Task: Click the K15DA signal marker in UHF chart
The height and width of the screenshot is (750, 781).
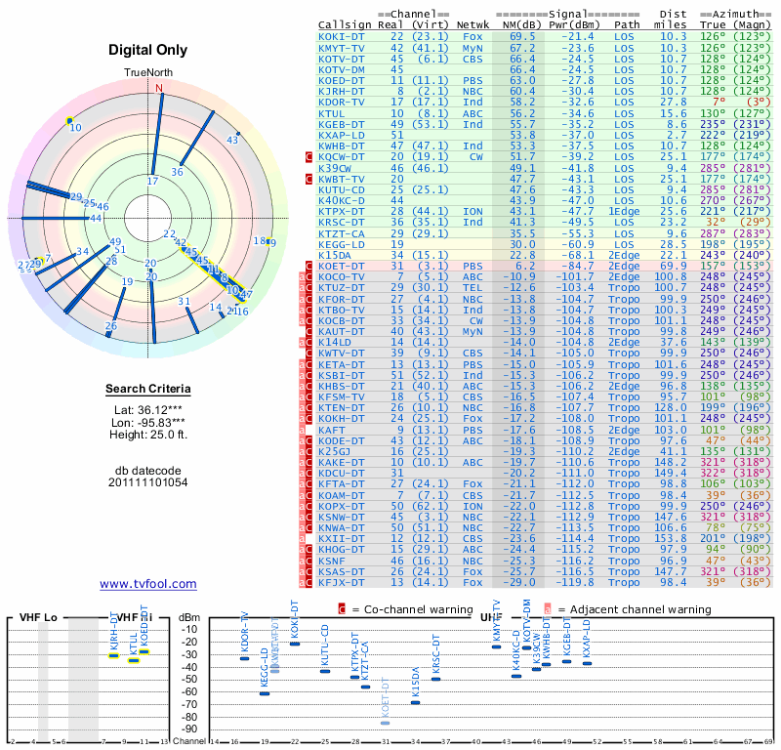Action: click(x=416, y=703)
